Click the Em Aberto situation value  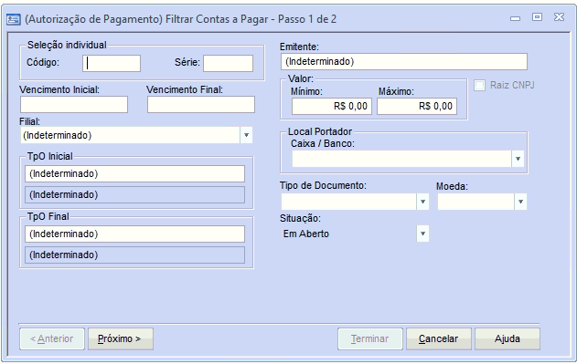click(x=305, y=234)
